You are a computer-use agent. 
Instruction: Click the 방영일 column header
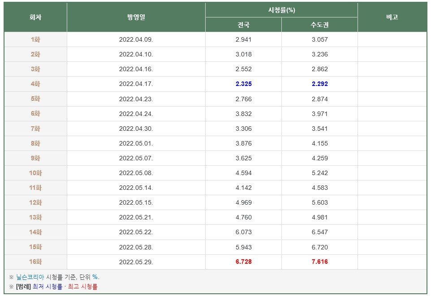click(x=136, y=17)
